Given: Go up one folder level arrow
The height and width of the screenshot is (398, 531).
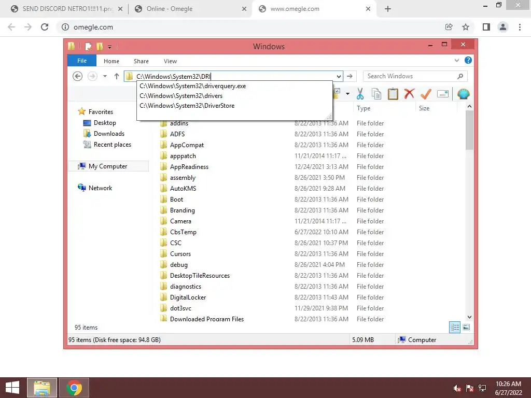Looking at the screenshot, I should pos(117,76).
